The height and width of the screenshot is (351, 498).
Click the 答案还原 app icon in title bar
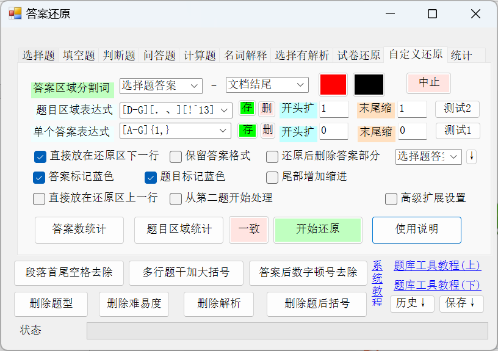[x=15, y=13]
